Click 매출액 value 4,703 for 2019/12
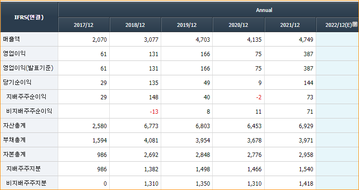This screenshot has height=190, width=359. [x=203, y=40]
